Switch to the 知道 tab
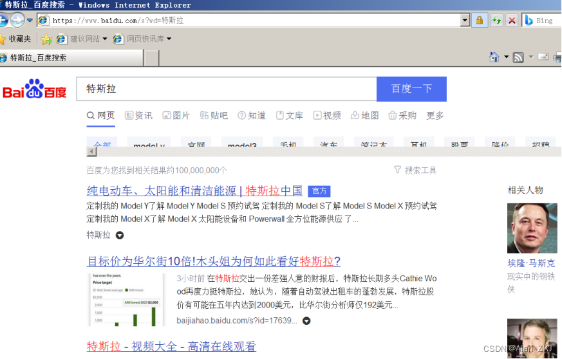Screen dimensions: 562x359 pos(252,115)
